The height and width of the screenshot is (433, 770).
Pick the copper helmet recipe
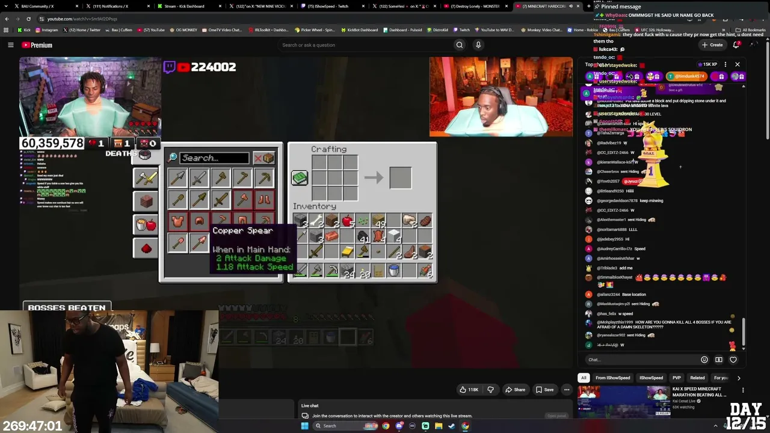click(x=199, y=221)
